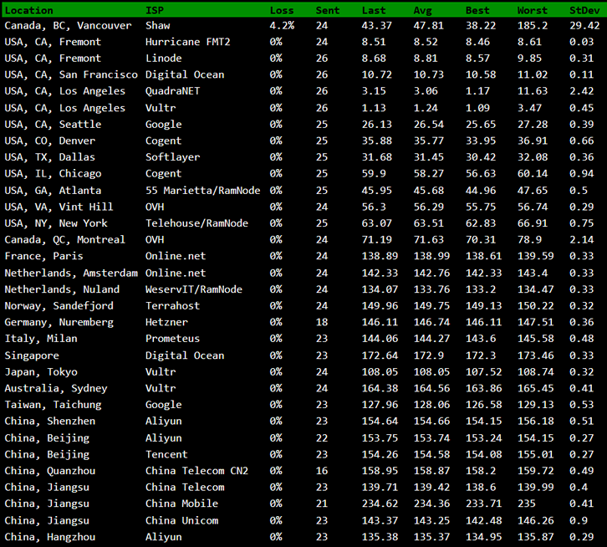Select the Netherlands, Amsterdam location

pyautogui.click(x=71, y=273)
